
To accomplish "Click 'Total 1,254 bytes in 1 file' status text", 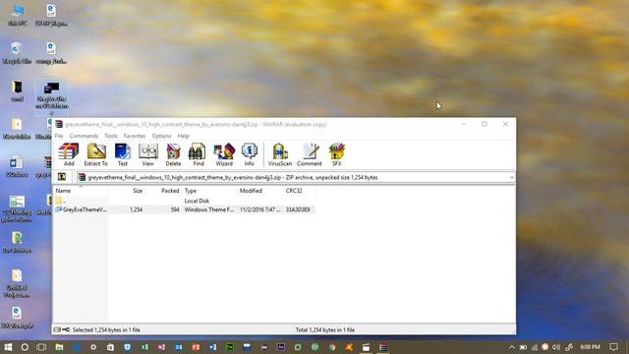I will (x=325, y=329).
